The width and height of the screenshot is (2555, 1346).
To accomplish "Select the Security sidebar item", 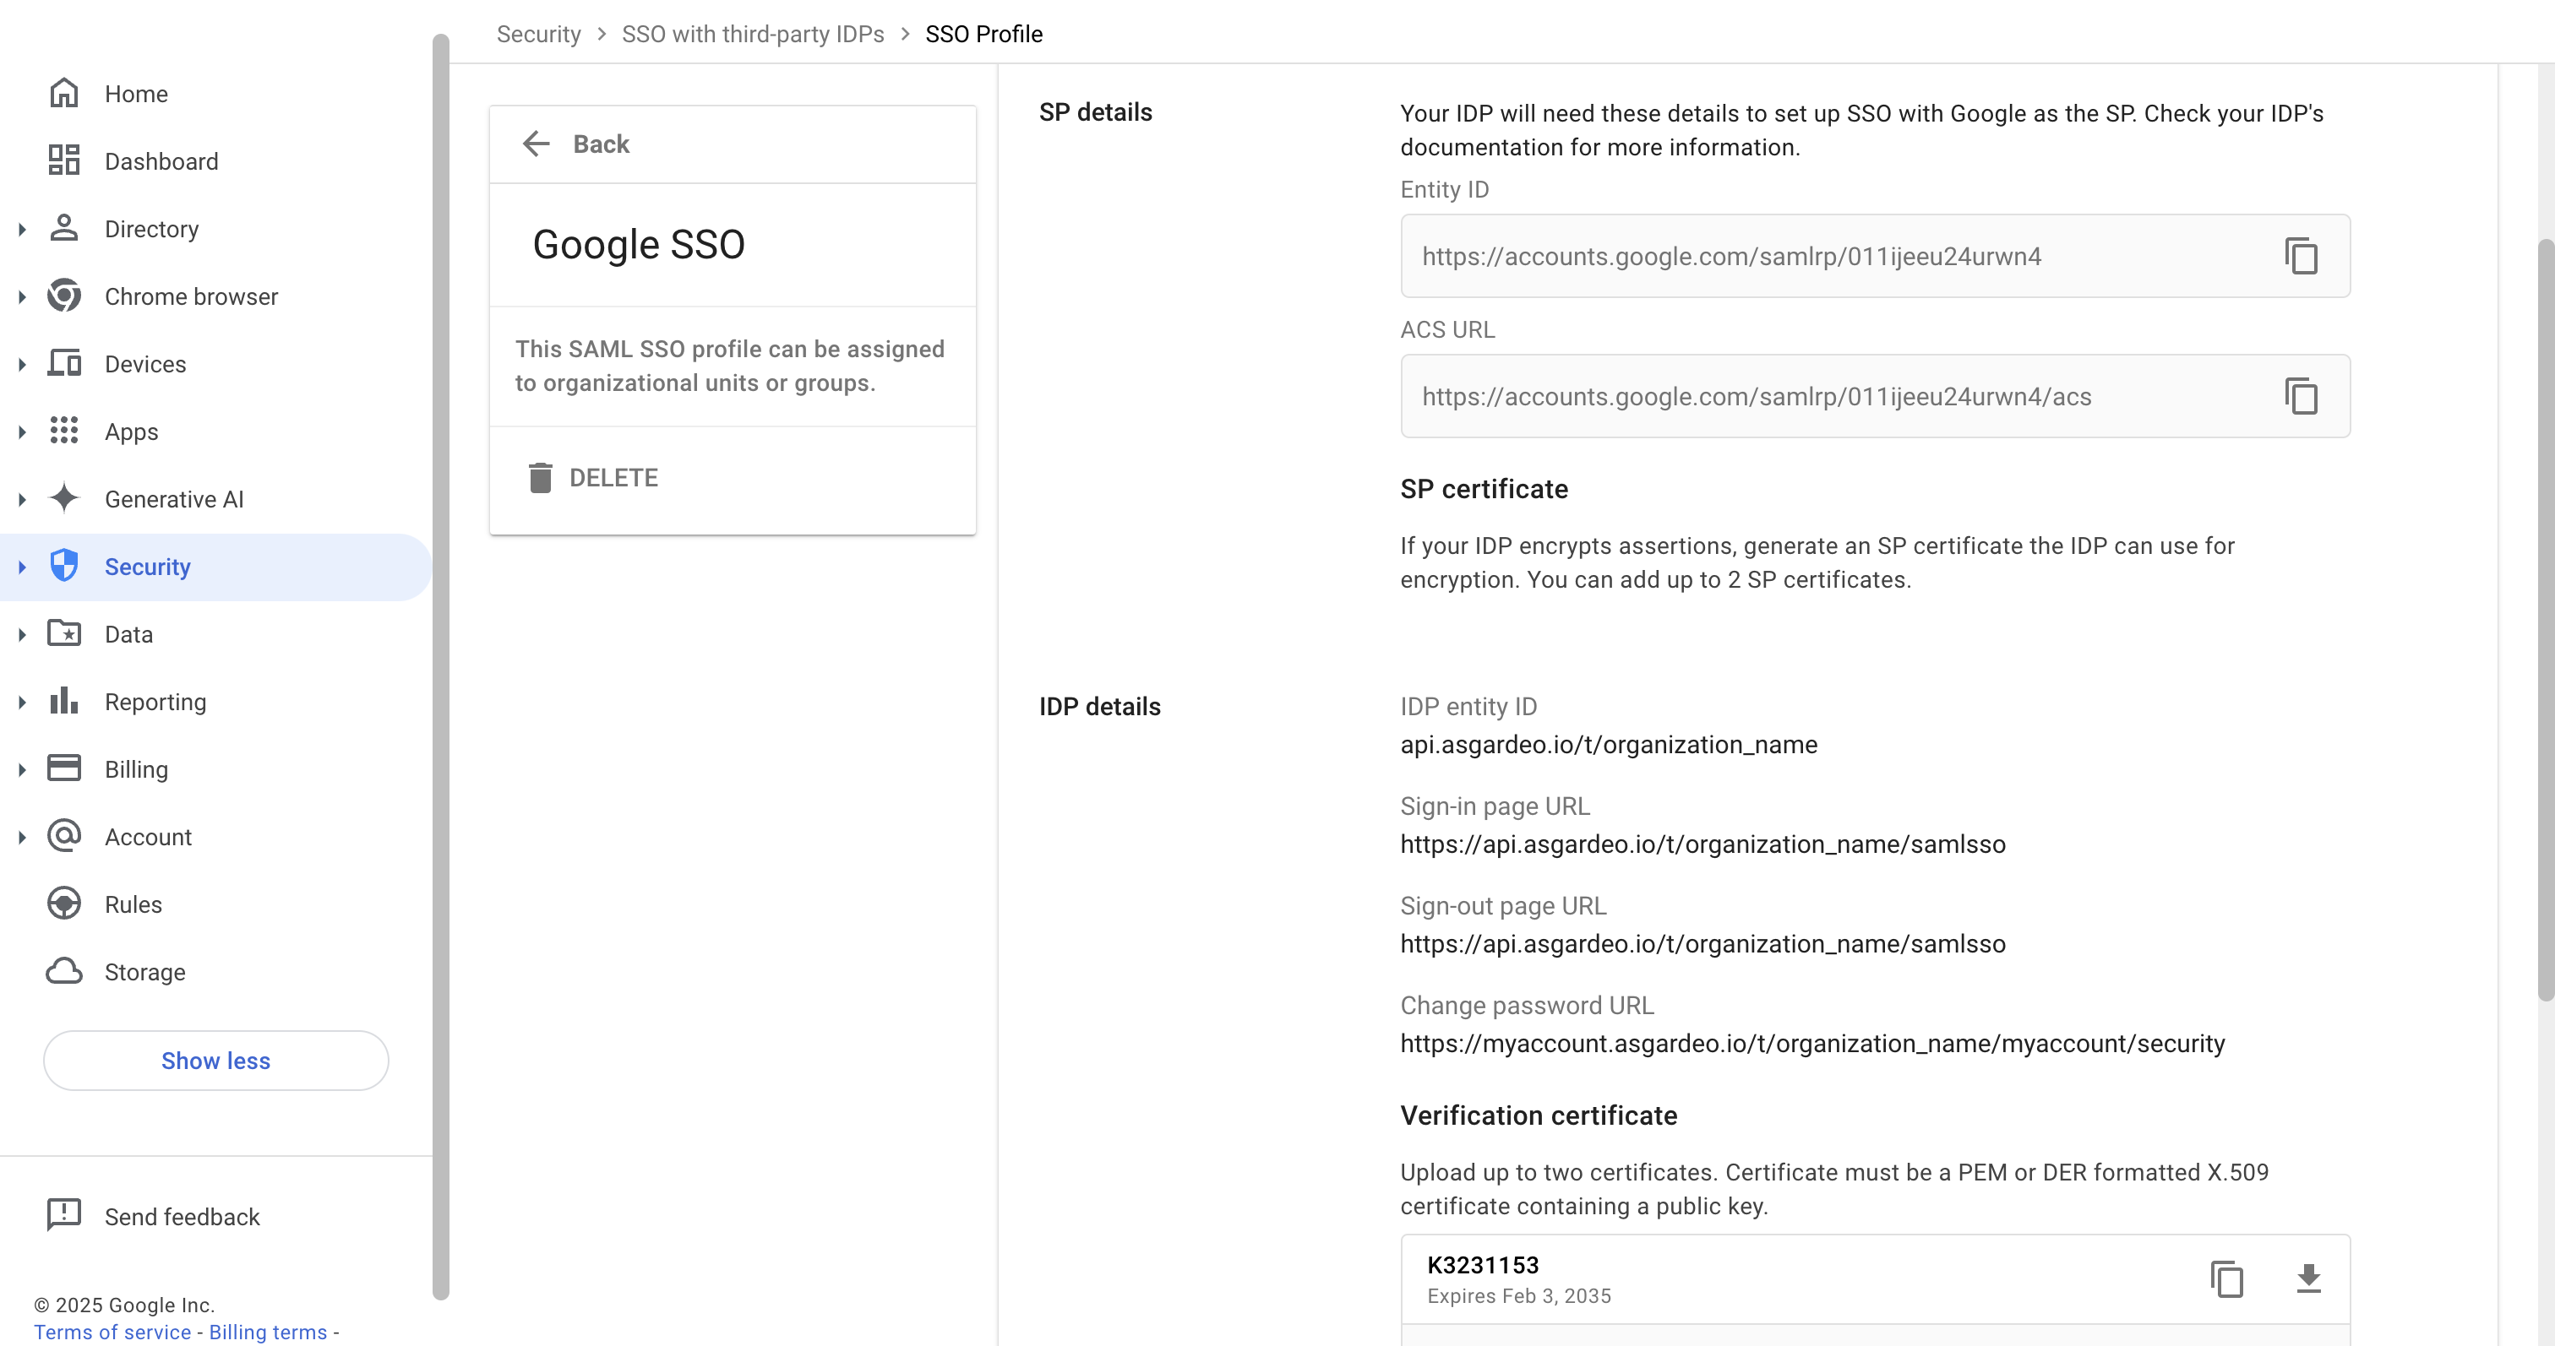I will 216,567.
